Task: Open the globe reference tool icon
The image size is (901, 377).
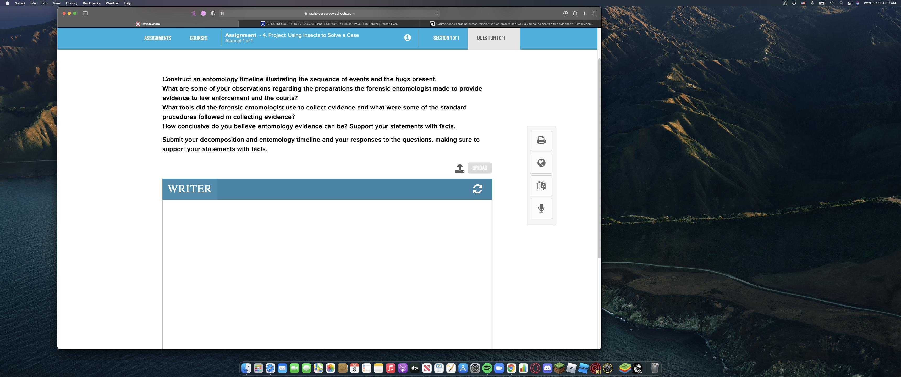Action: 541,163
